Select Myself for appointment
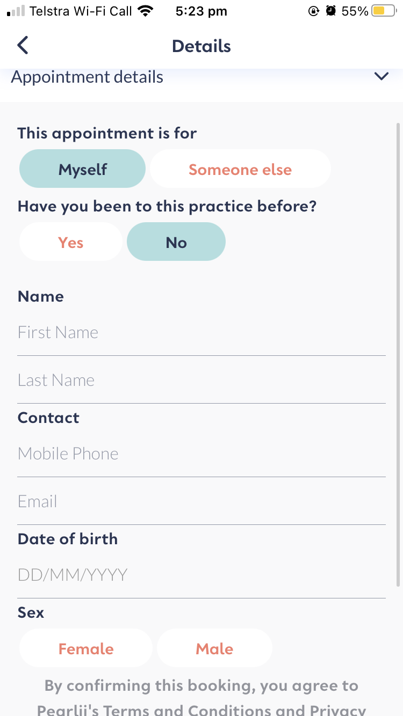The image size is (403, 716). pos(83,169)
